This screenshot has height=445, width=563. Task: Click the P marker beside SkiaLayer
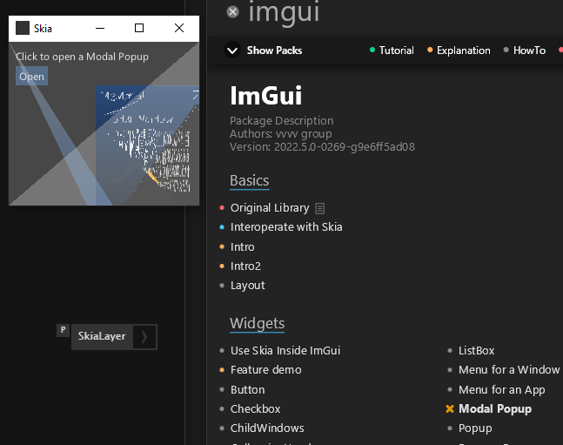point(63,330)
